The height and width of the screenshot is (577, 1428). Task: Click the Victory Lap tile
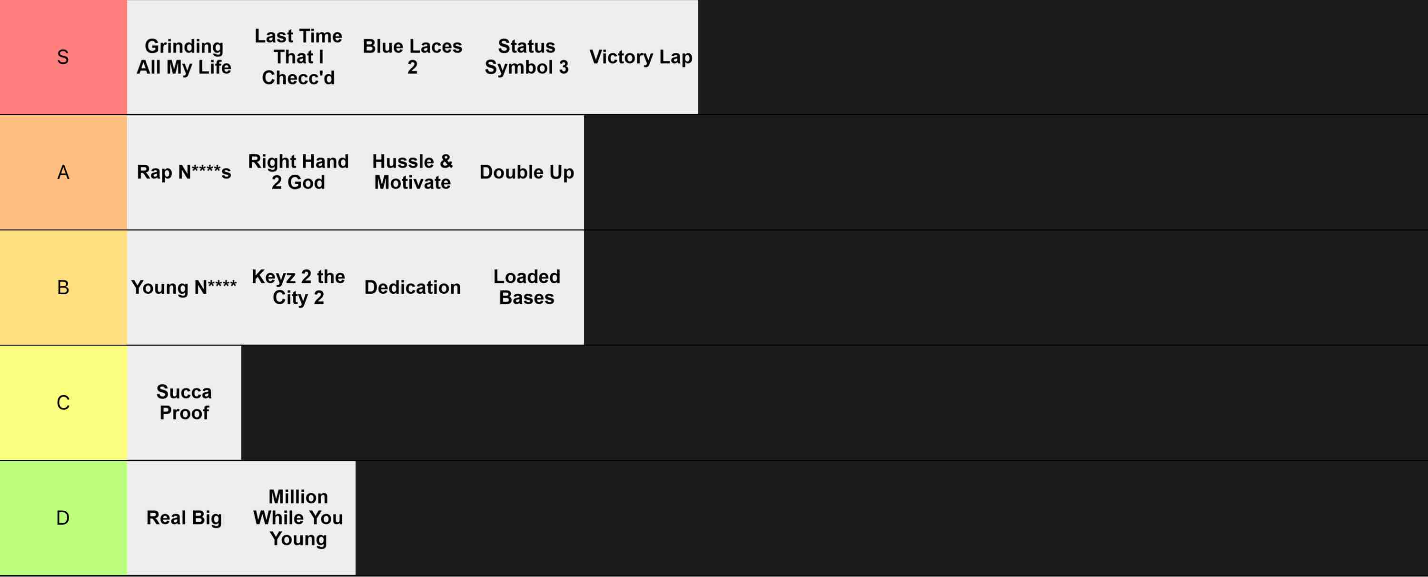[x=641, y=57]
